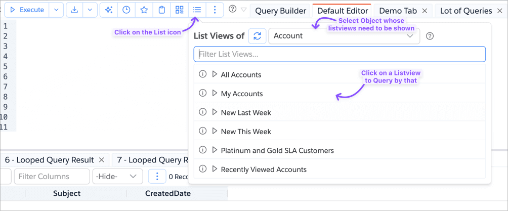
Task: Expand the All Accounts list view triangle
Action: (x=215, y=74)
